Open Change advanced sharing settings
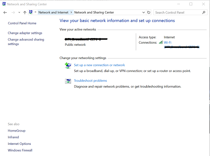Image resolution: width=210 pixels, height=156 pixels. [26, 42]
